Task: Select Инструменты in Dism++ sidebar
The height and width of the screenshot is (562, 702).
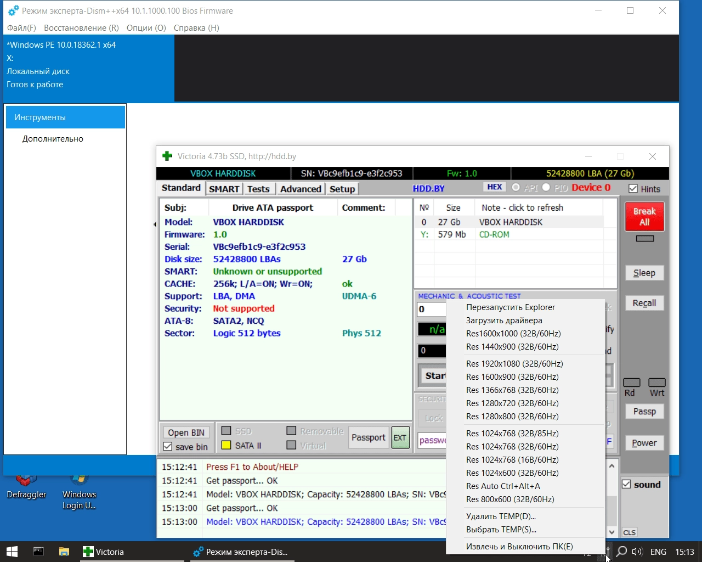Action: pyautogui.click(x=65, y=117)
